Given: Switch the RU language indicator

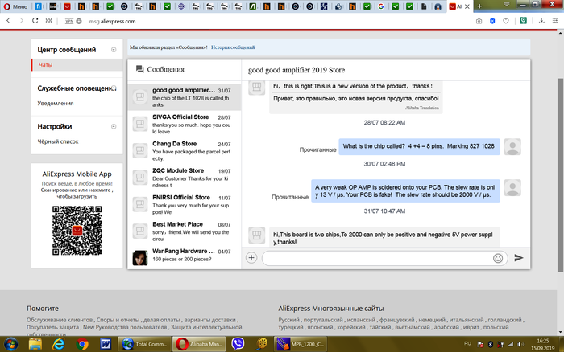Looking at the screenshot, I should 467,344.
